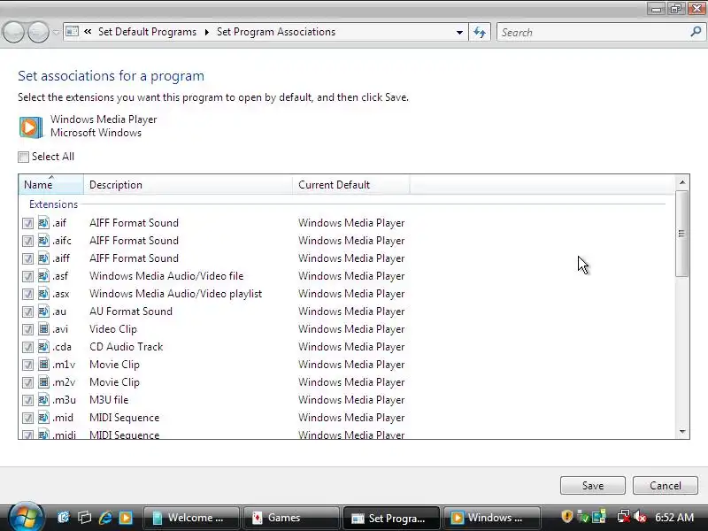Viewport: 708px width, 531px height.
Task: Uncheck the .aif extension checkbox
Action: pos(27,223)
